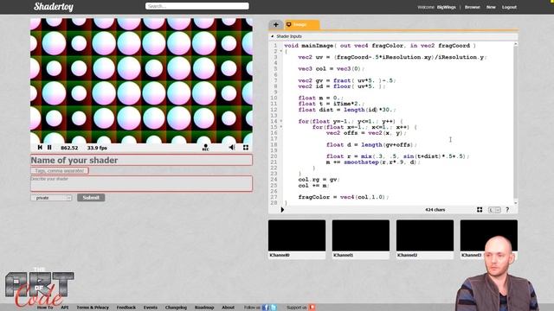Click the Search field
The height and width of the screenshot is (311, 554).
196,6
